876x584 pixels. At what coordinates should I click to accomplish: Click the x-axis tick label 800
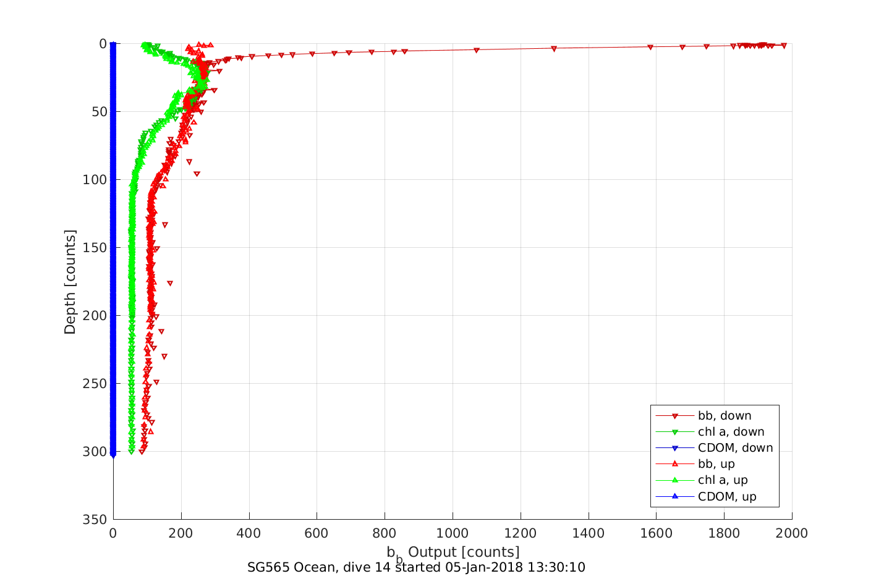[385, 533]
